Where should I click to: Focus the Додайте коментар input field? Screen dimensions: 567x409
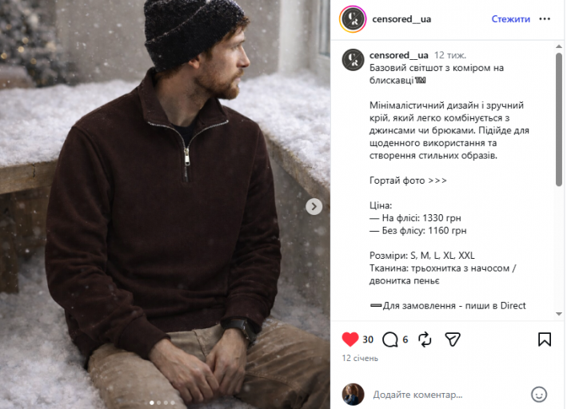[x=449, y=395]
